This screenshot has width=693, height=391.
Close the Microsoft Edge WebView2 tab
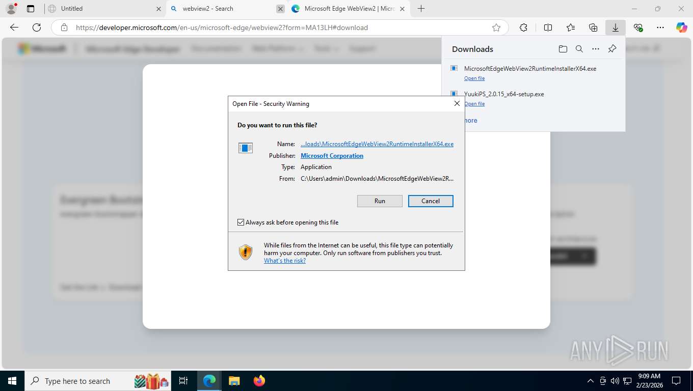(403, 9)
